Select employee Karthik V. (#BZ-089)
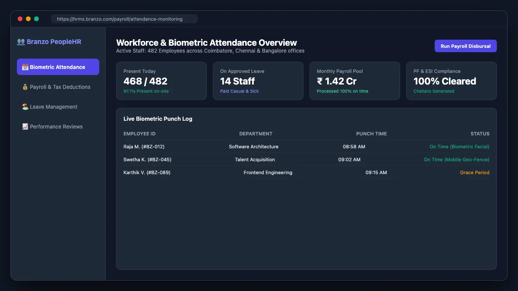Image resolution: width=518 pixels, height=291 pixels. 147,172
